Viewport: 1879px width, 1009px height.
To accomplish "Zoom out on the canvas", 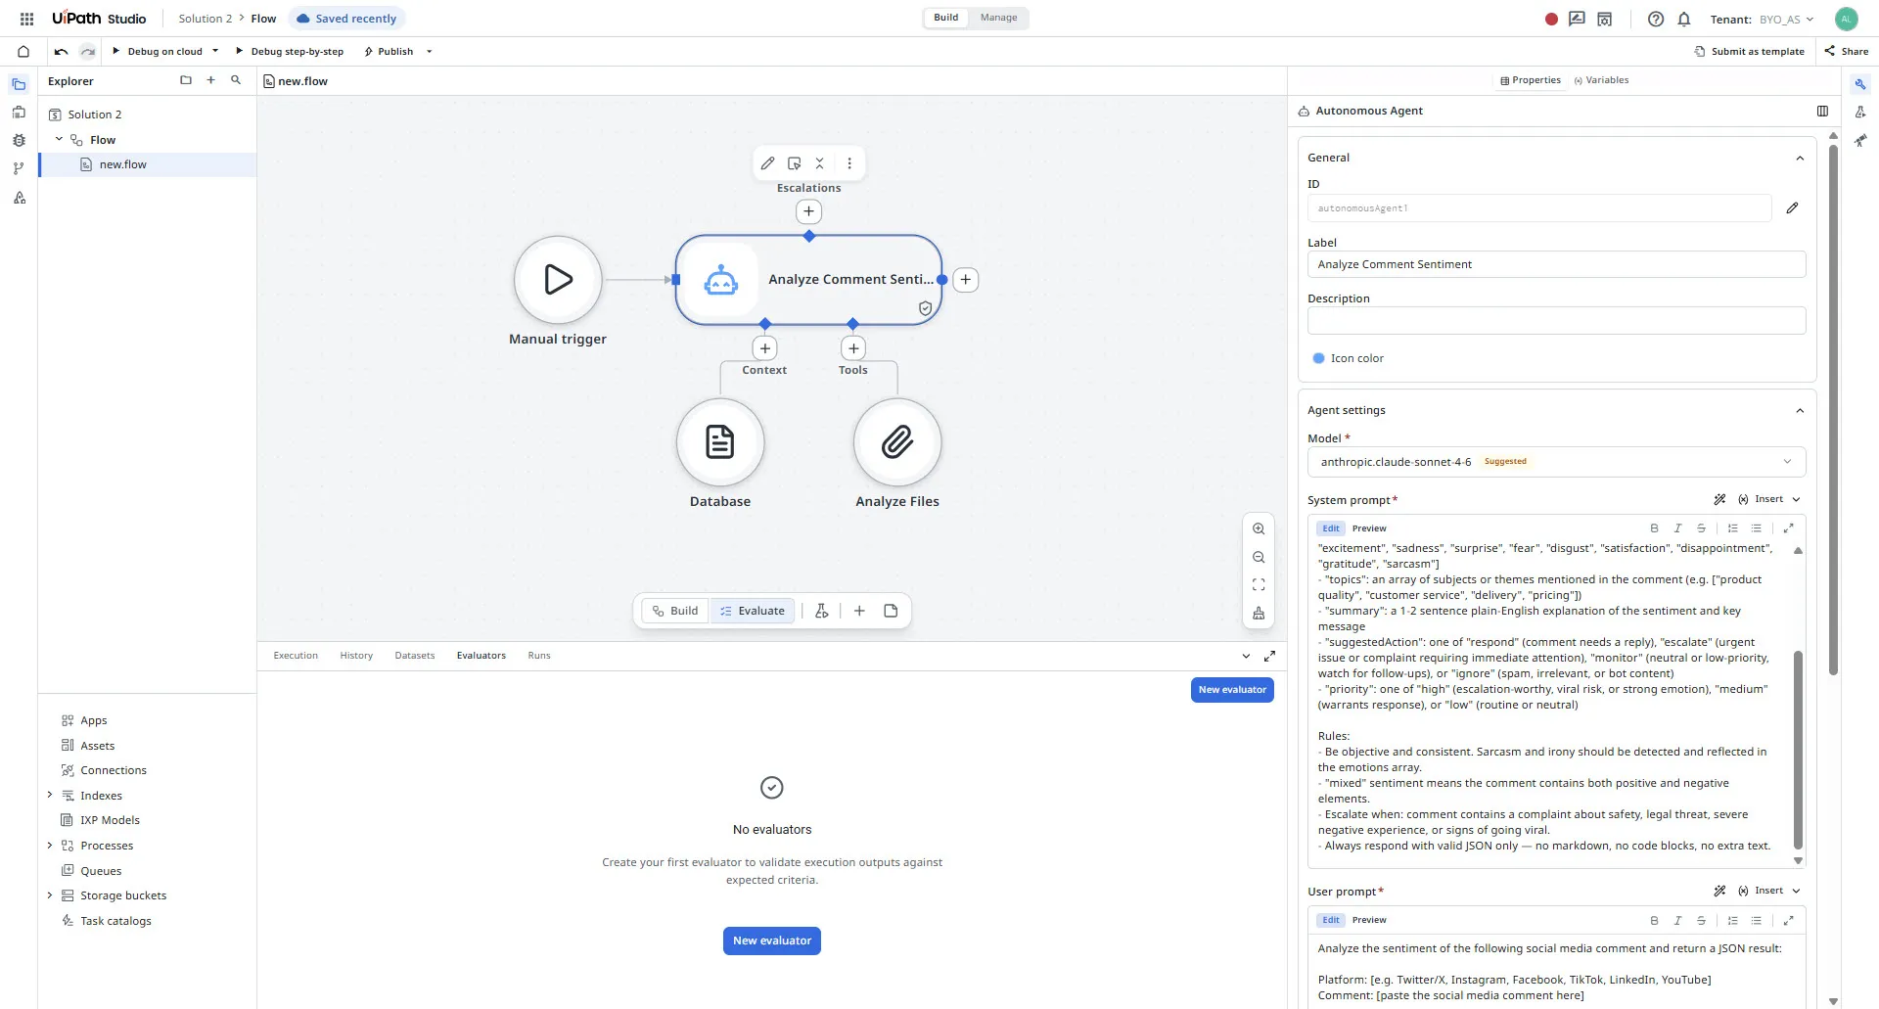I will click(x=1259, y=557).
